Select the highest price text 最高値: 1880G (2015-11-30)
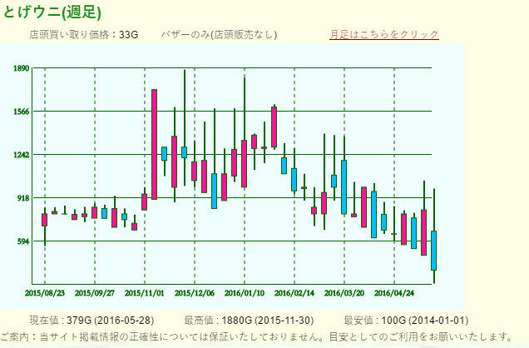This screenshot has height=348, width=529. (x=249, y=320)
